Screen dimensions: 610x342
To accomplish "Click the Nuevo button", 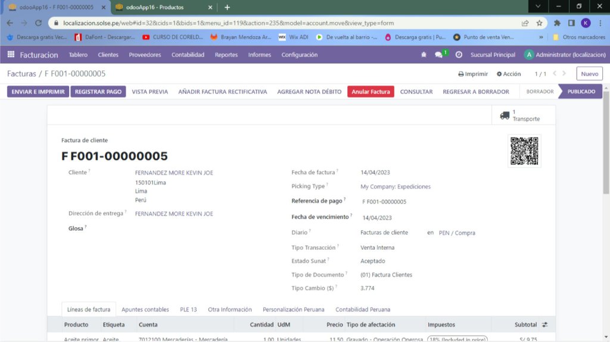I will click(x=589, y=74).
